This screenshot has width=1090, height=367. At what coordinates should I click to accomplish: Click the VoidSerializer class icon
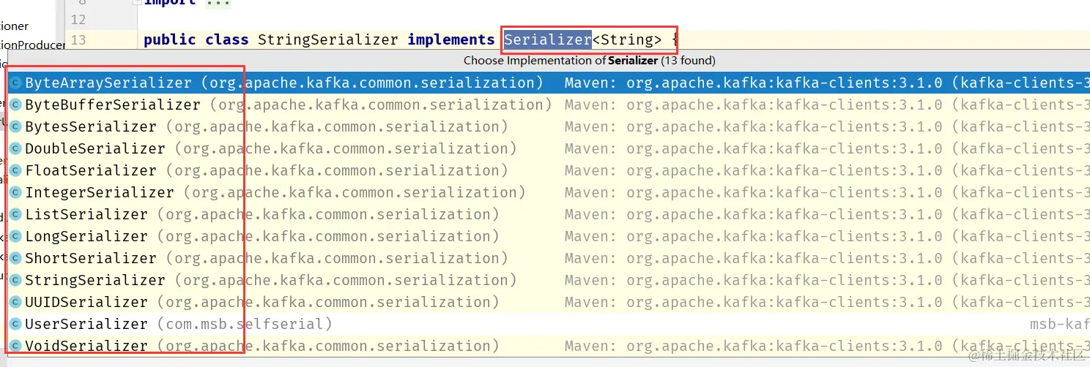[15, 346]
